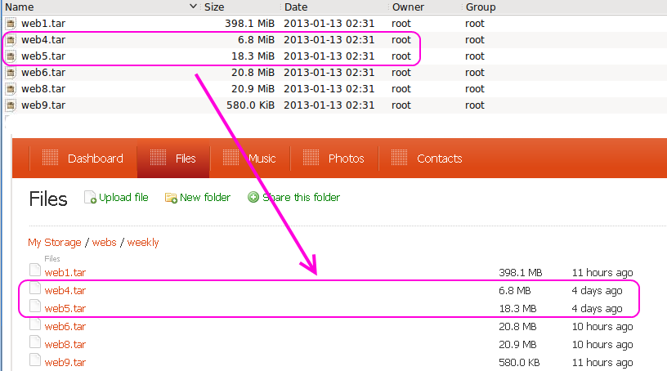Image resolution: width=667 pixels, height=371 pixels.
Task: Click Share this folder link
Action: tap(301, 198)
